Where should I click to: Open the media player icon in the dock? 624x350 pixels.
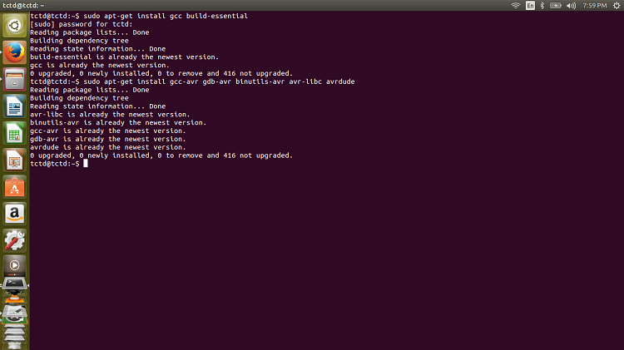(x=14, y=265)
